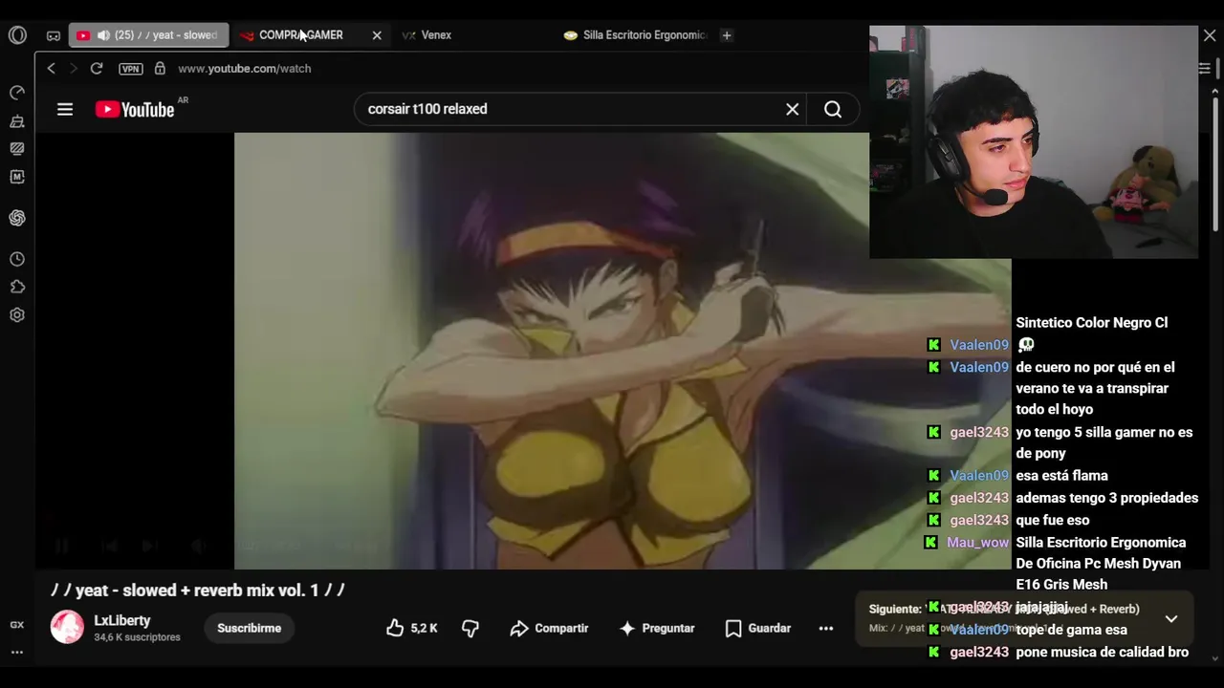This screenshot has width=1224, height=688.
Task: Click the address bar URL youtube.com/watch
Action: pyautogui.click(x=244, y=69)
